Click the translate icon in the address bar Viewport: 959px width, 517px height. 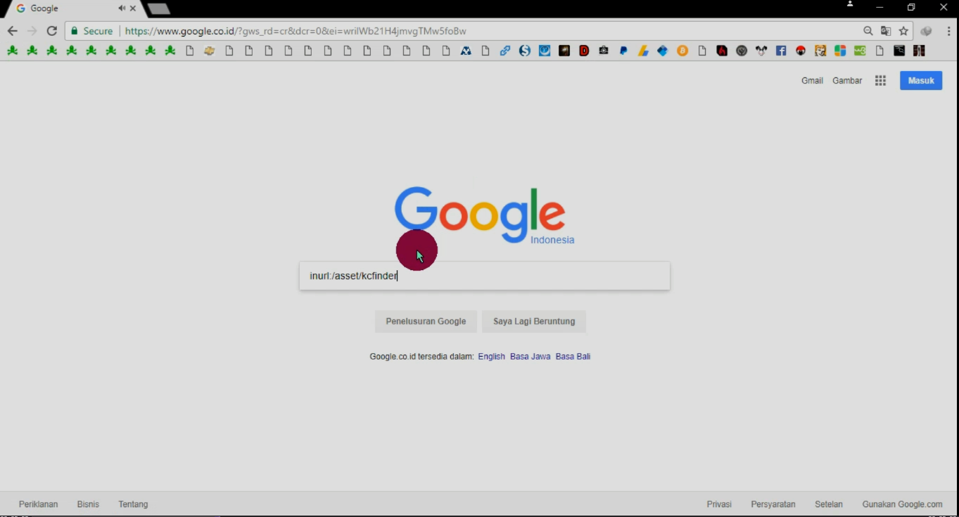885,31
